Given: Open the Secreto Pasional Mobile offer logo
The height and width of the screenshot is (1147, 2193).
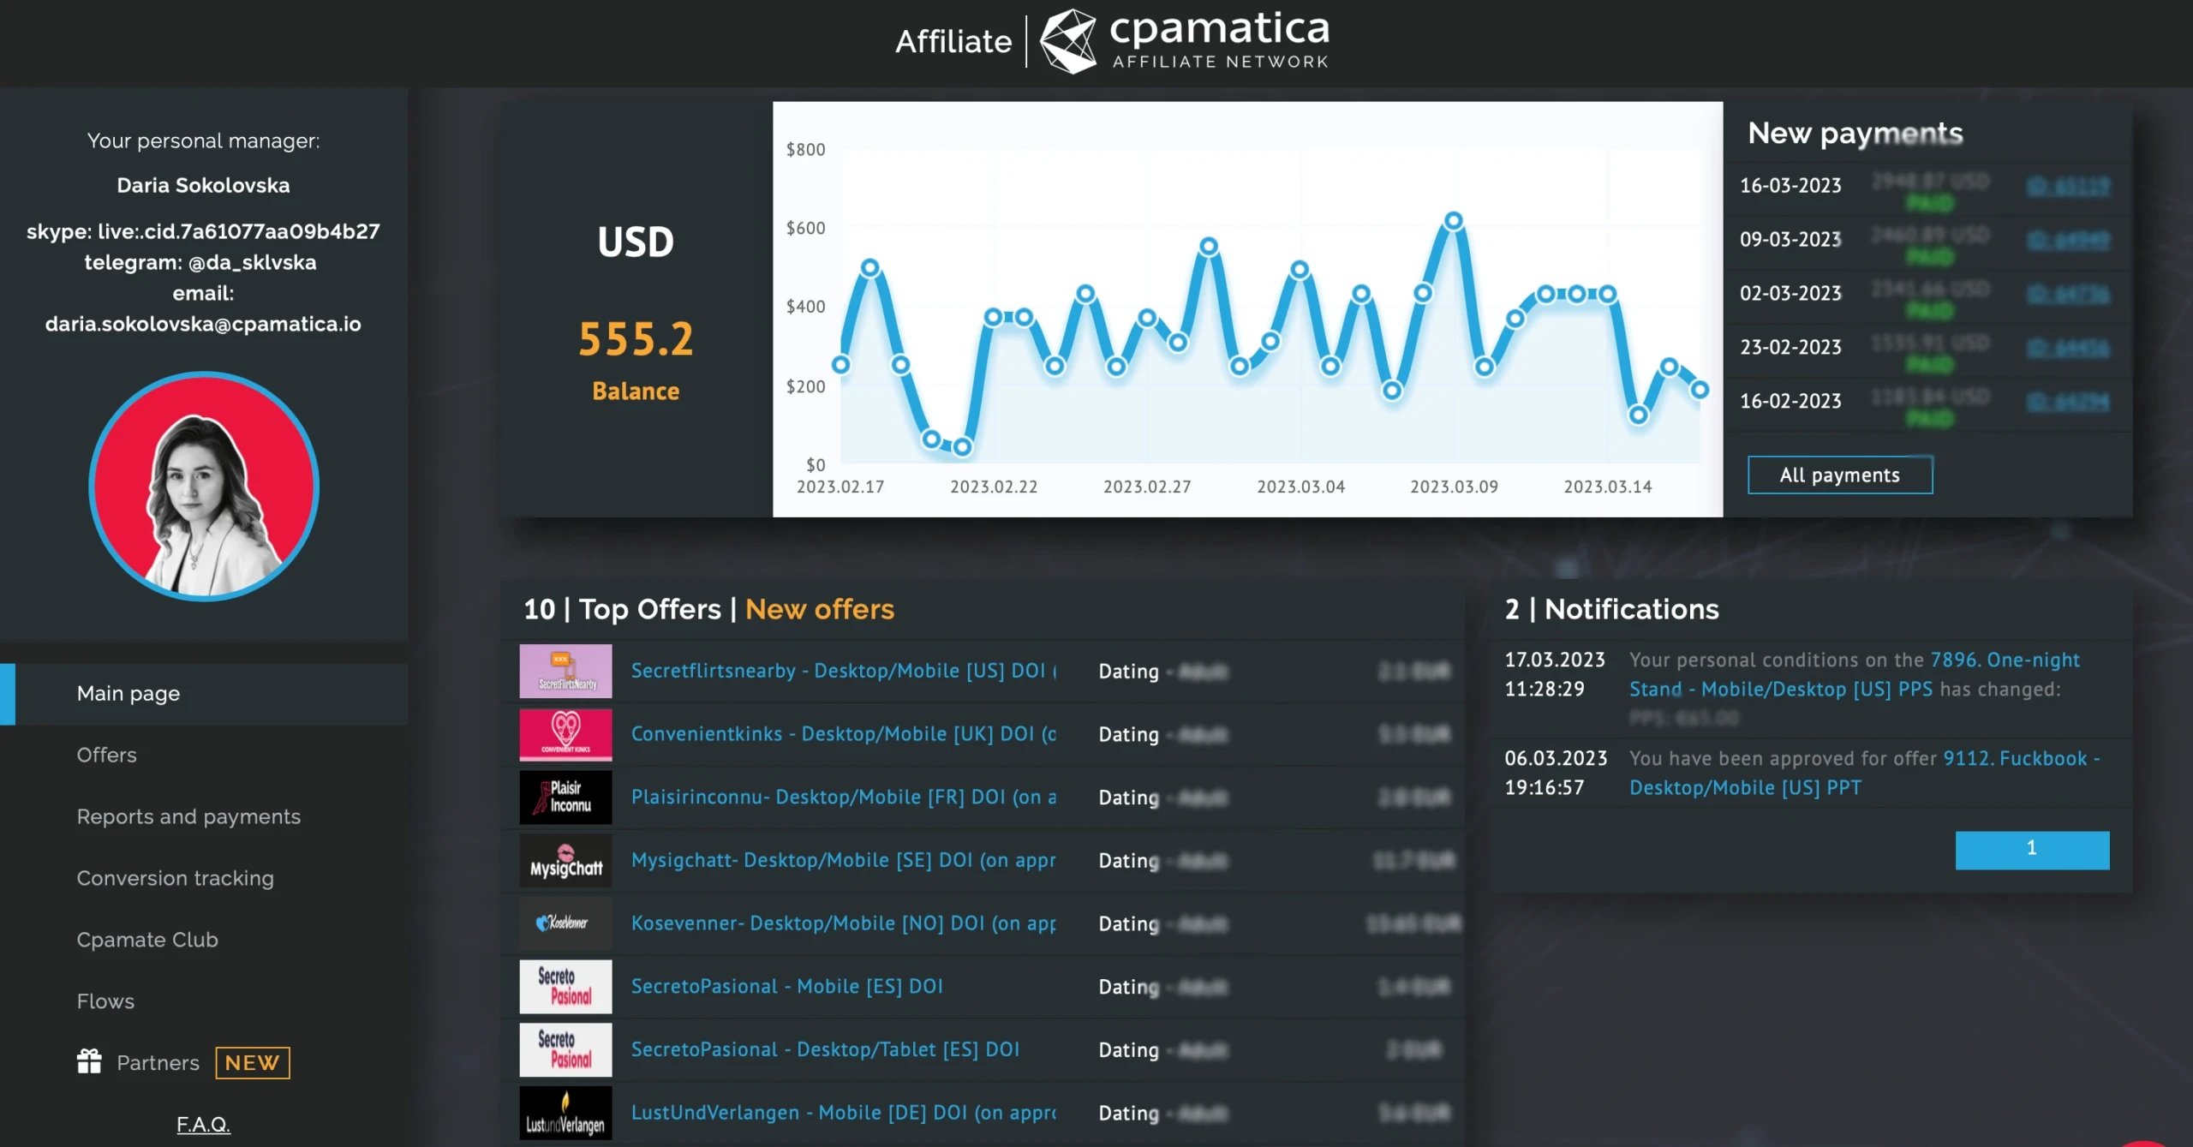Looking at the screenshot, I should [565, 987].
